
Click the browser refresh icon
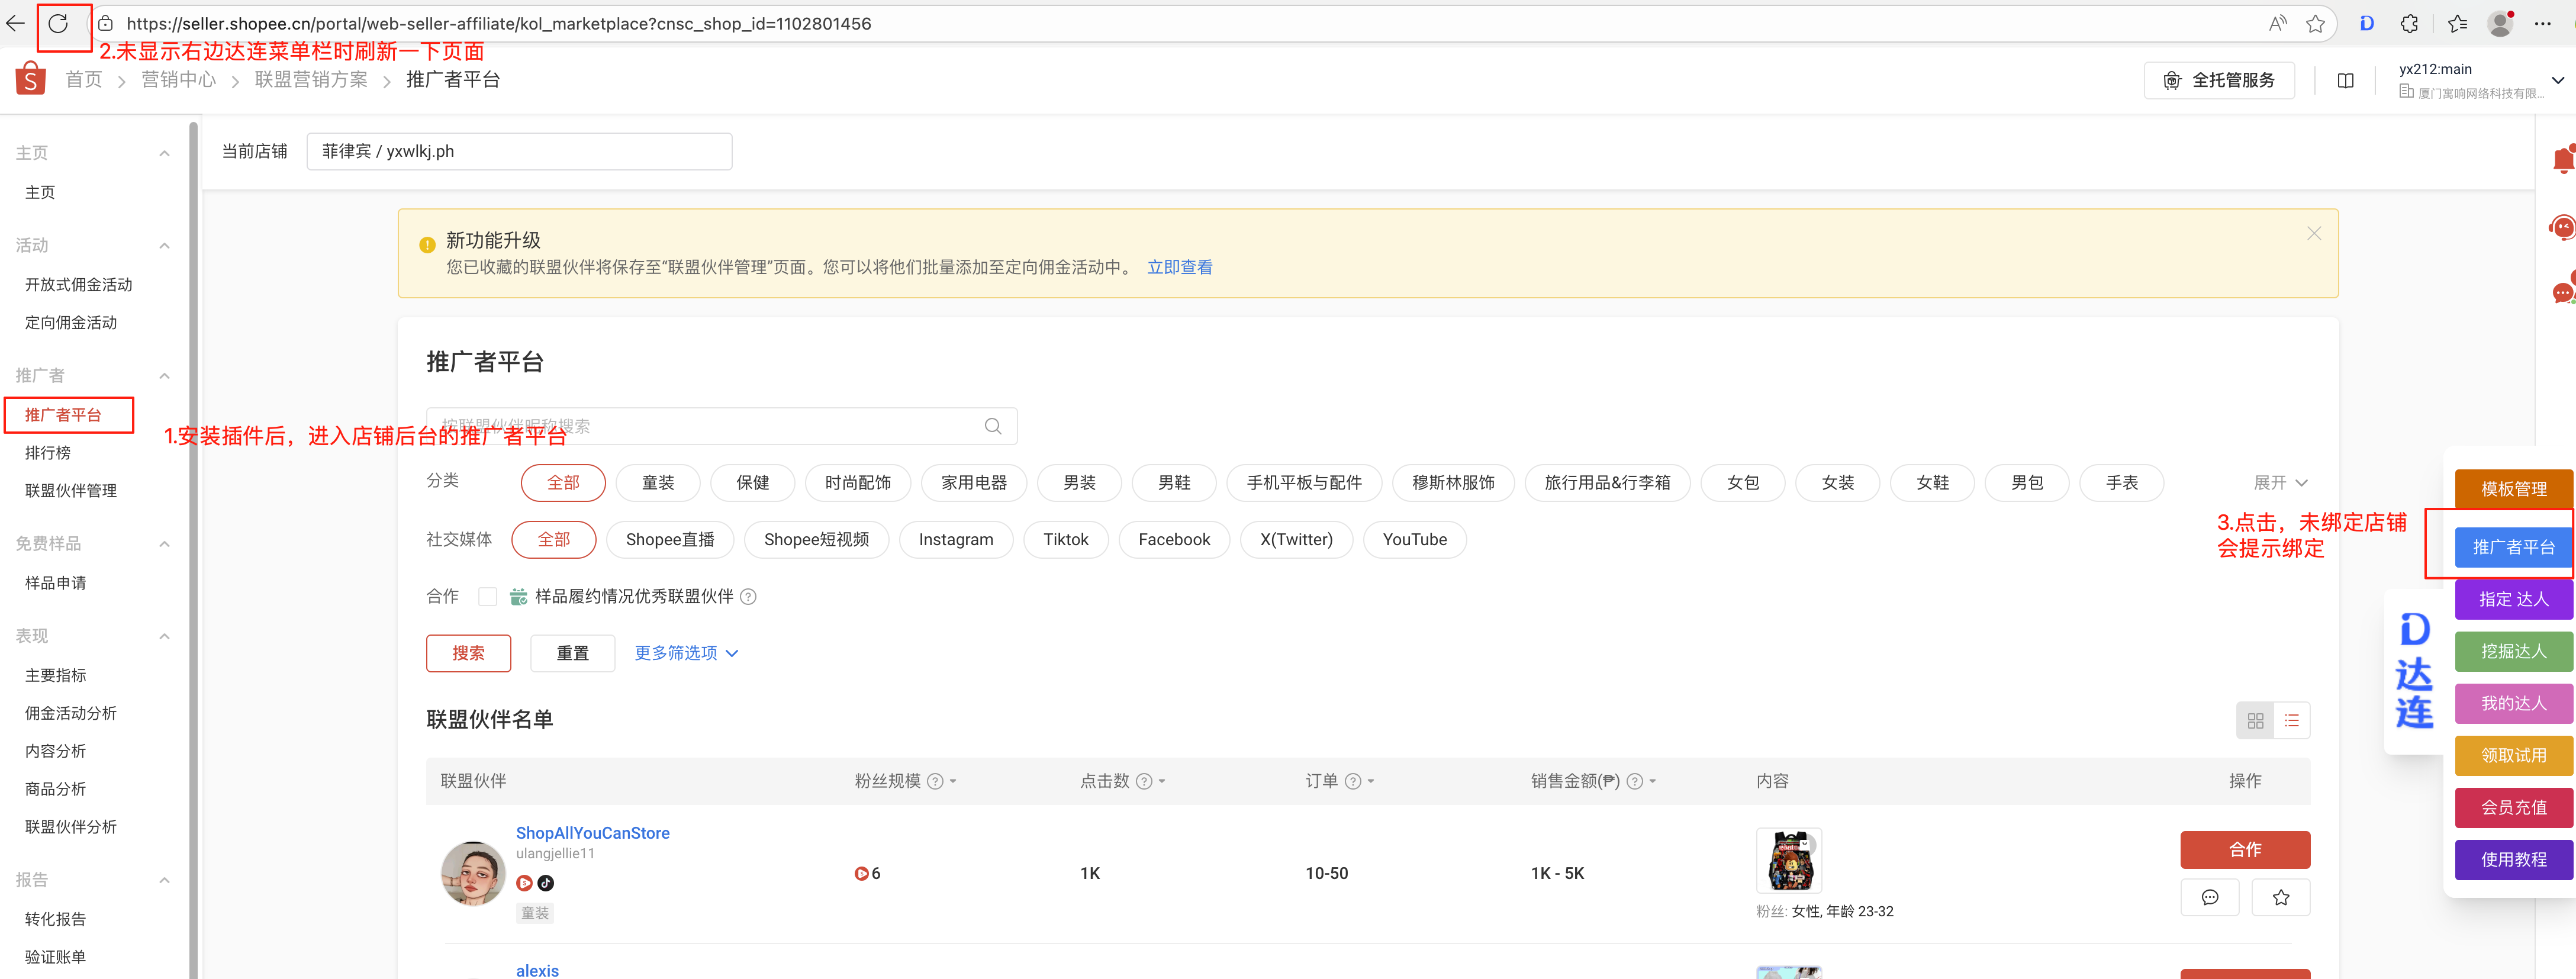pyautogui.click(x=58, y=24)
